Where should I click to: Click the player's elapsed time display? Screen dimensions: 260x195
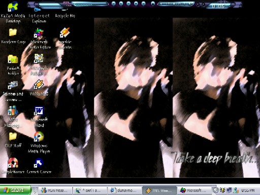click(x=218, y=6)
